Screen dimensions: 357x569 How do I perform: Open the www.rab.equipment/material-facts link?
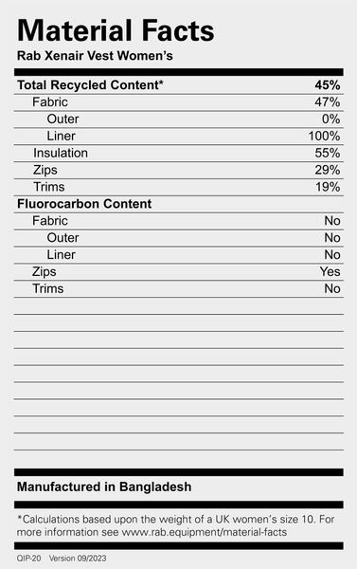pos(204,532)
